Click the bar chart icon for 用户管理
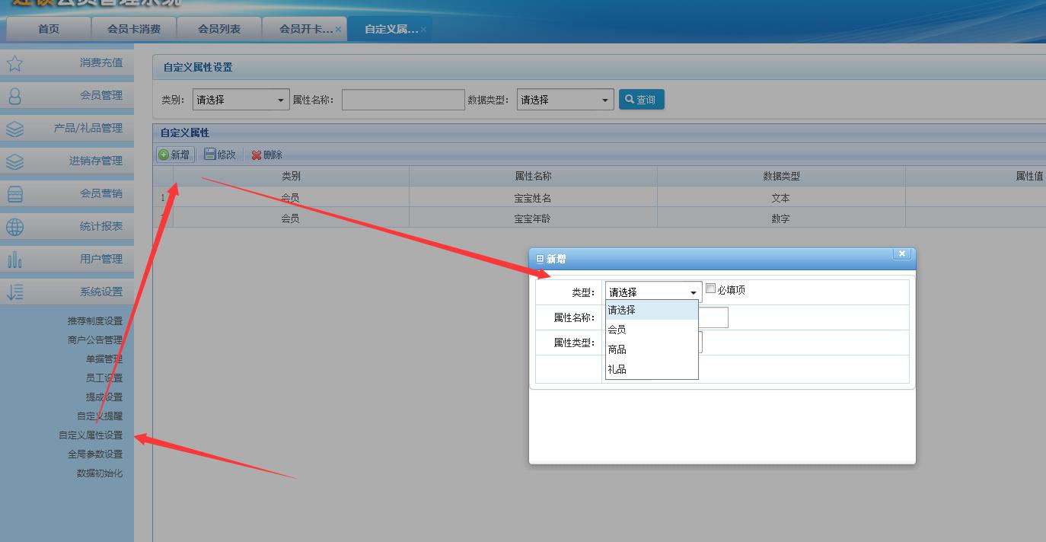Screen dimensions: 1046x542 (x=14, y=260)
